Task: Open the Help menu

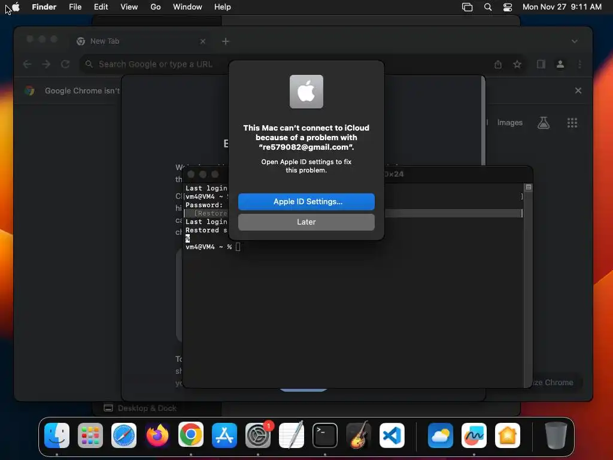Action: click(223, 7)
